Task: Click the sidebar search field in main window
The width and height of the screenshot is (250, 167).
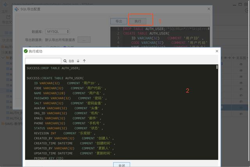Action: click(7, 40)
